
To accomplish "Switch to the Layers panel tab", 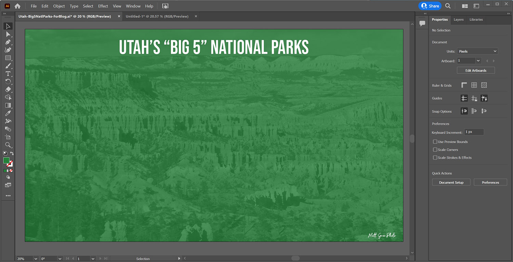I will click(458, 19).
